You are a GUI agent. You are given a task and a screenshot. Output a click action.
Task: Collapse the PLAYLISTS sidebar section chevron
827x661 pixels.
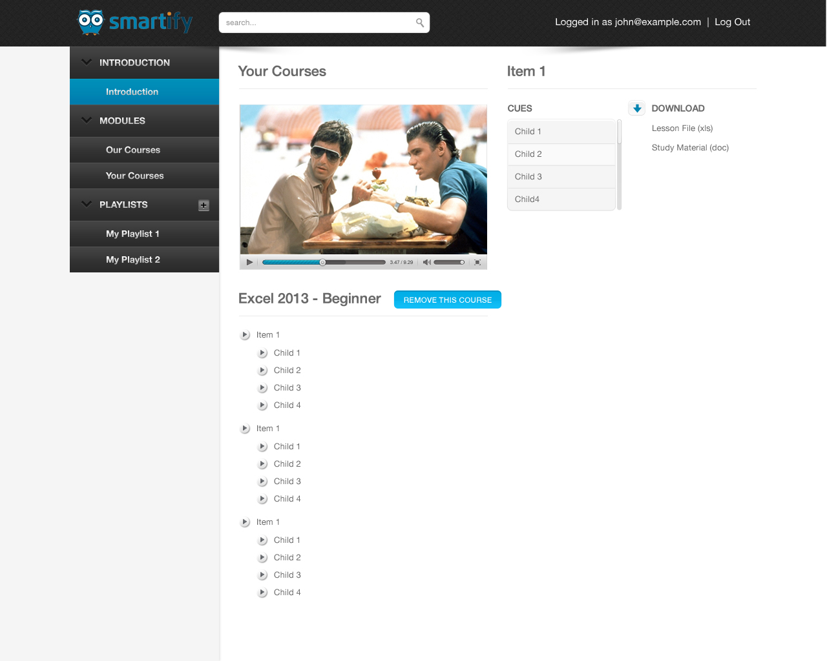[87, 204]
